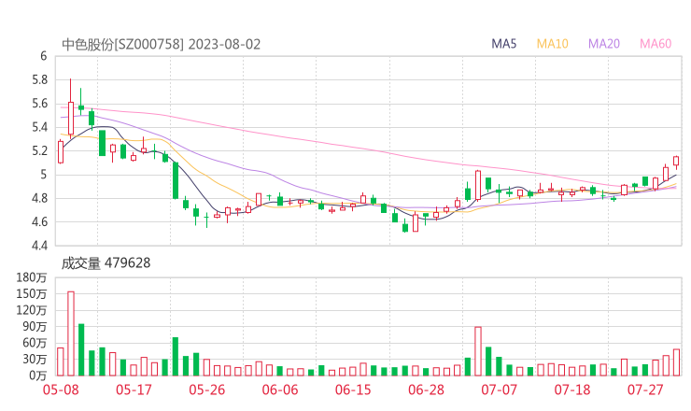Click the 180万 volume axis label
691x411 pixels.
click(32, 277)
